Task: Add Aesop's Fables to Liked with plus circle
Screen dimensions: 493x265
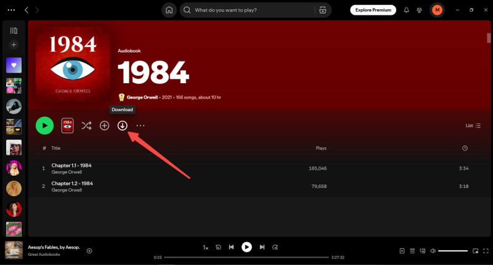Action: [89, 251]
